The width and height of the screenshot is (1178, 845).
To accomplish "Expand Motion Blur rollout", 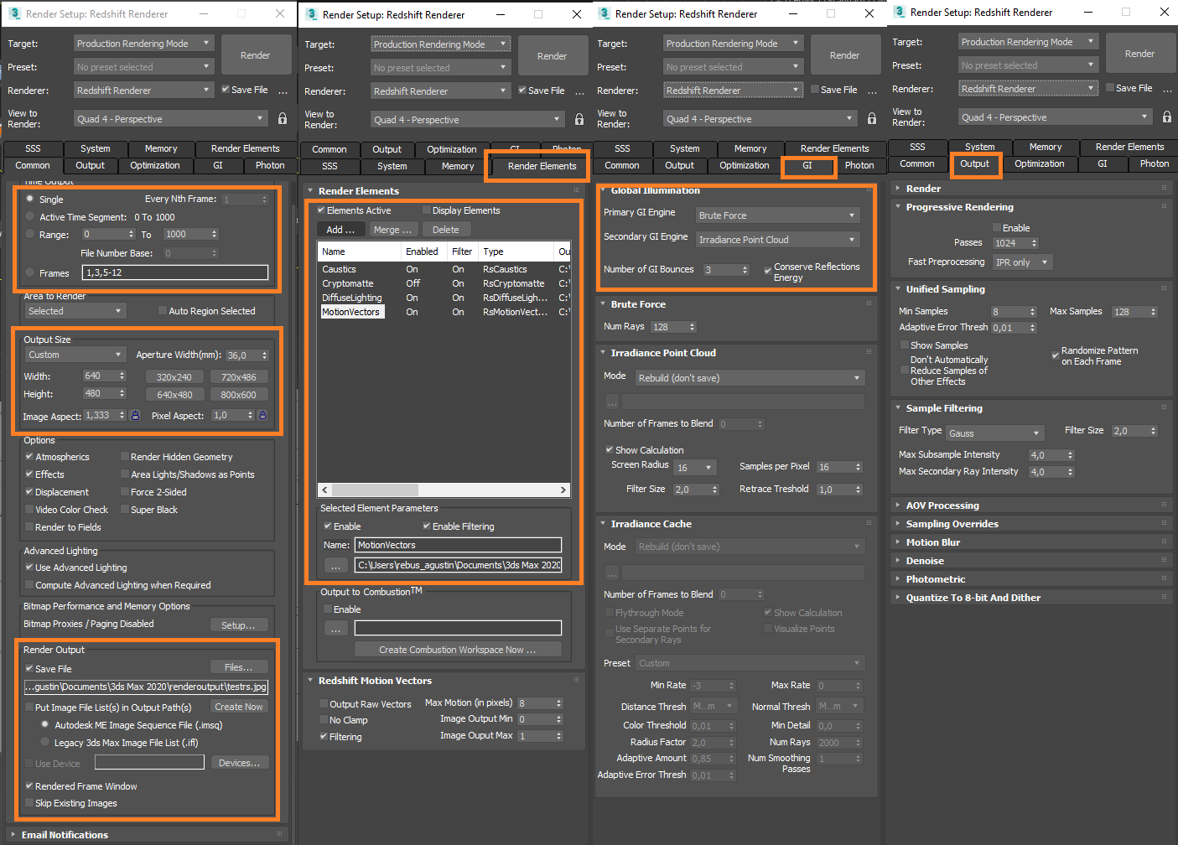I will pos(932,542).
